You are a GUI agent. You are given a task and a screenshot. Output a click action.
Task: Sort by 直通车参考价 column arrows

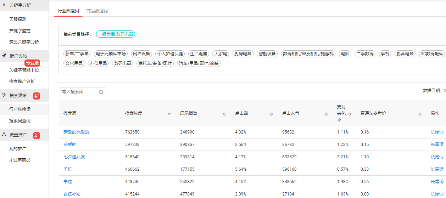coord(420,114)
